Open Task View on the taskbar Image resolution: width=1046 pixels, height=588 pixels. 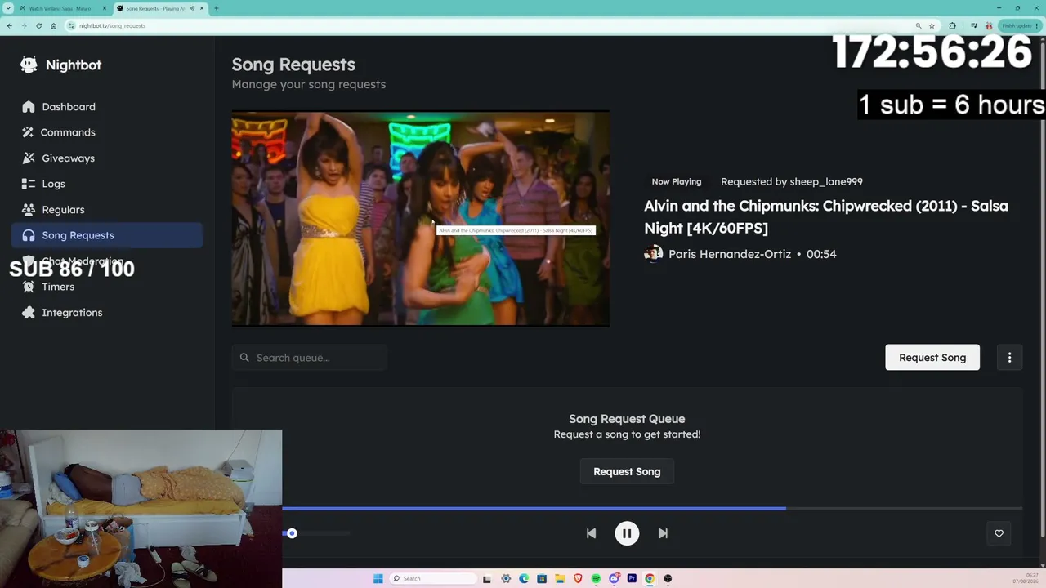click(x=487, y=578)
